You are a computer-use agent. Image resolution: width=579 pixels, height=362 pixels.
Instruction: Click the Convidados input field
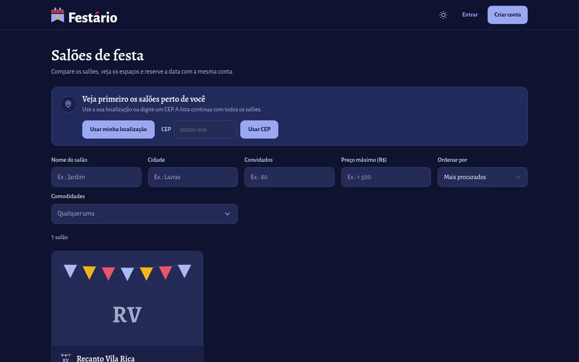[289, 177]
